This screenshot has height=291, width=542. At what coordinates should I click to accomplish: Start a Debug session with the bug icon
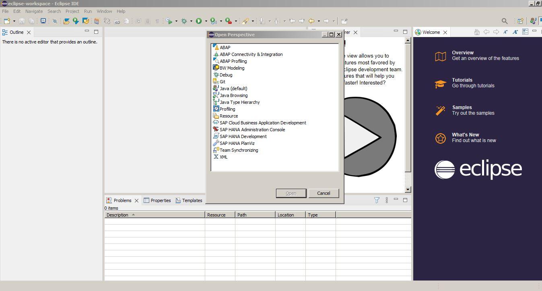pyautogui.click(x=184, y=21)
